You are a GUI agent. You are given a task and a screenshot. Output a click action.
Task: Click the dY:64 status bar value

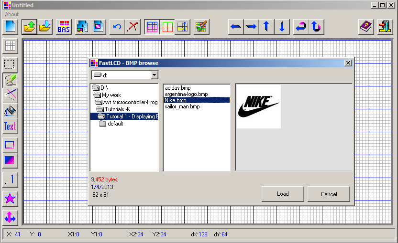point(221,234)
